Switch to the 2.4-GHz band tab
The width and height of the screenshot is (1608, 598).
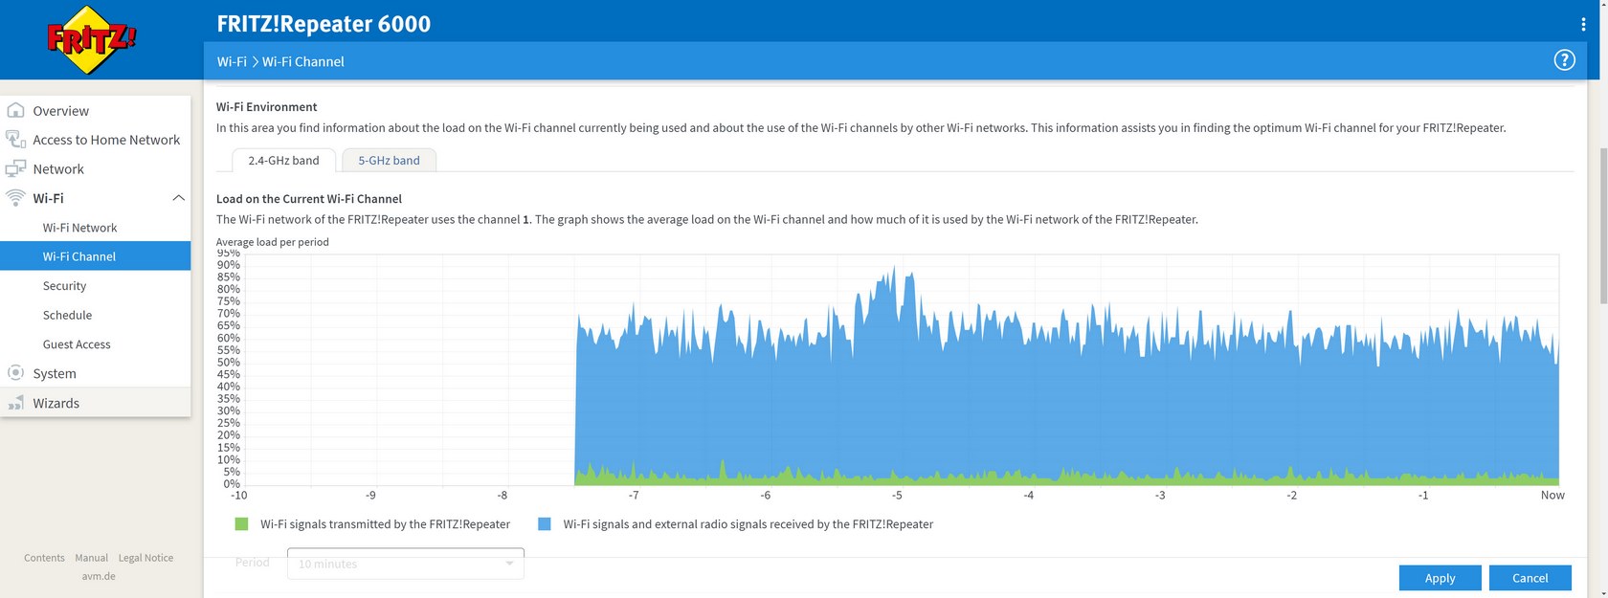coord(283,161)
